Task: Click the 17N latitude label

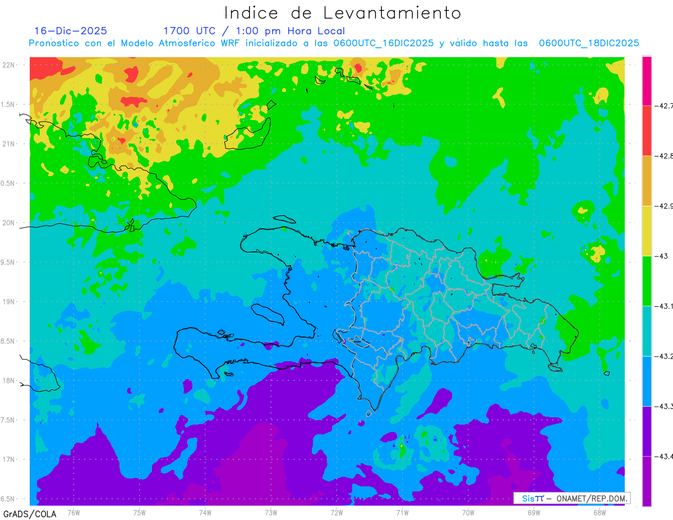Action: pos(9,459)
